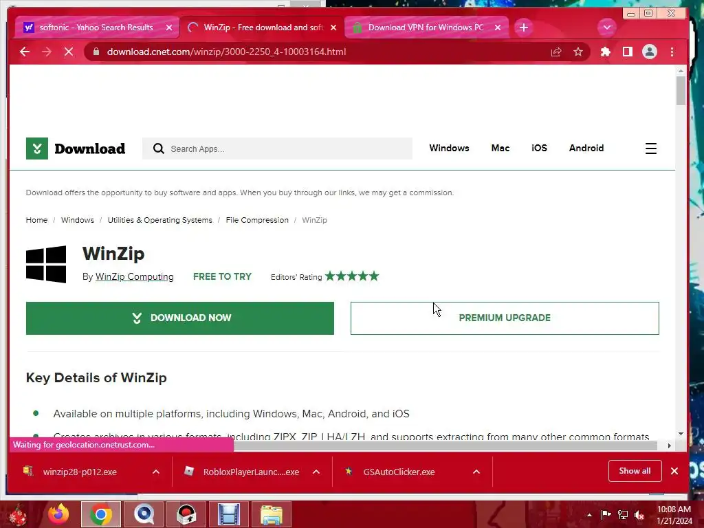The height and width of the screenshot is (528, 704).
Task: Expand options for GSAutoClicker.exe download
Action: pos(476,472)
